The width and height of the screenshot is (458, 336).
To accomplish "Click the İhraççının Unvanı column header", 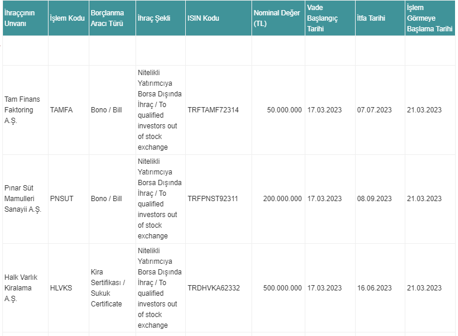I will (x=25, y=18).
